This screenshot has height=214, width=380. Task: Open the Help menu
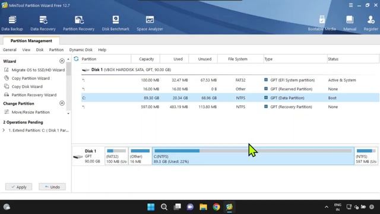102,50
